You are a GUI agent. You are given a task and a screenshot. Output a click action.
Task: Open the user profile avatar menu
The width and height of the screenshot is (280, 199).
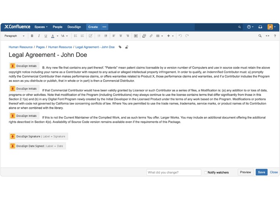(x=272, y=27)
